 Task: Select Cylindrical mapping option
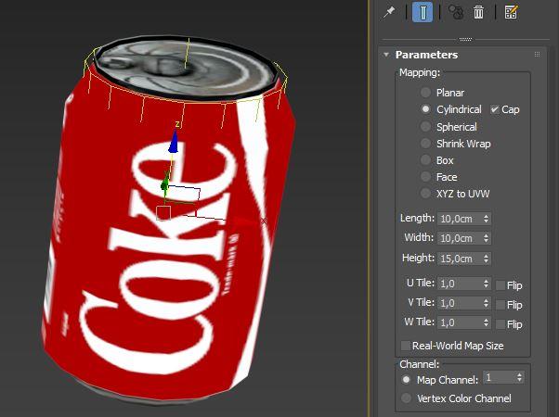point(425,109)
